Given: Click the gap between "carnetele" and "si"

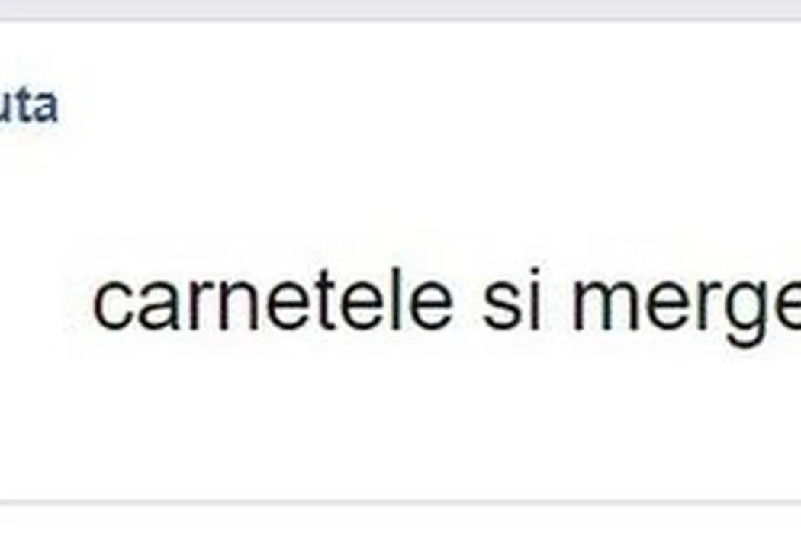Looking at the screenshot, I should (468, 300).
